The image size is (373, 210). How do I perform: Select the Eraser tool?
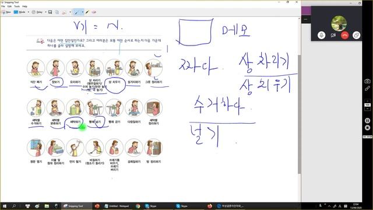point(94,12)
